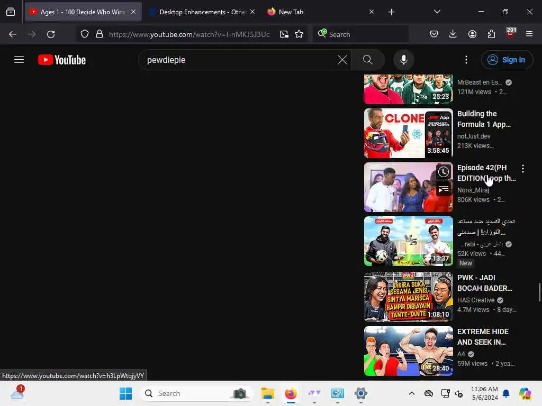Clear the pewdiepie search query
The width and height of the screenshot is (542, 406).
342,60
